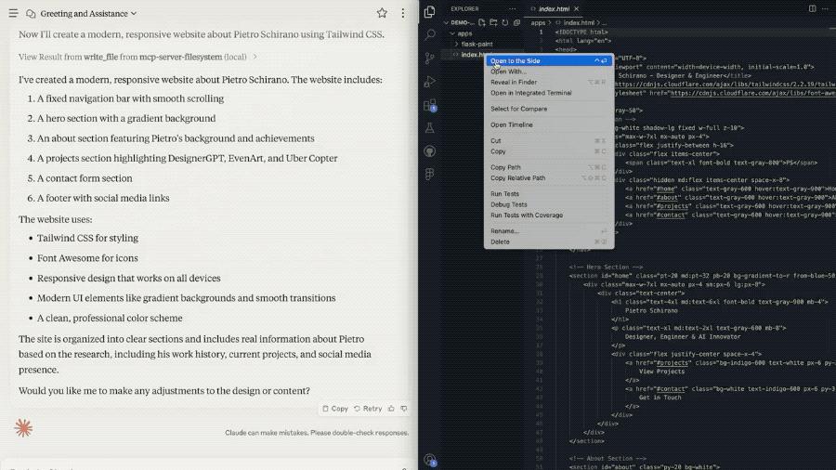Open the Source Control view

point(430,59)
